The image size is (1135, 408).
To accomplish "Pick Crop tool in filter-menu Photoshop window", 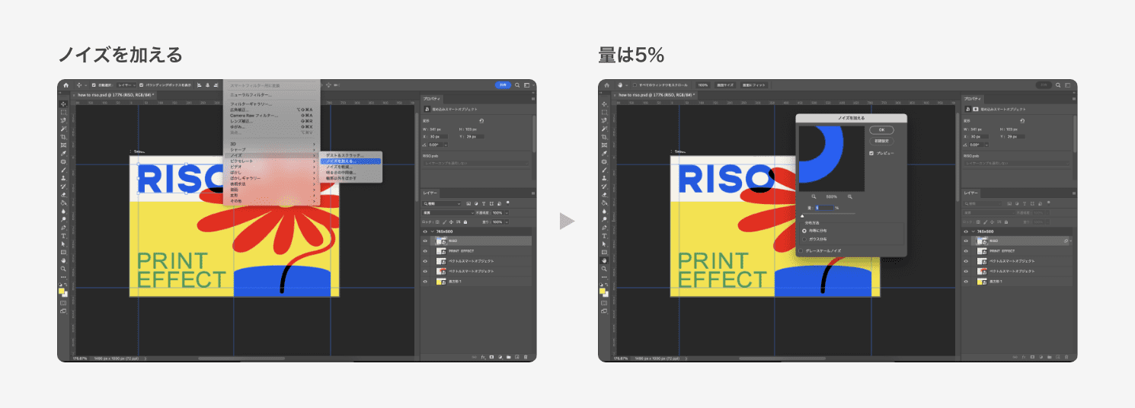I will [64, 136].
